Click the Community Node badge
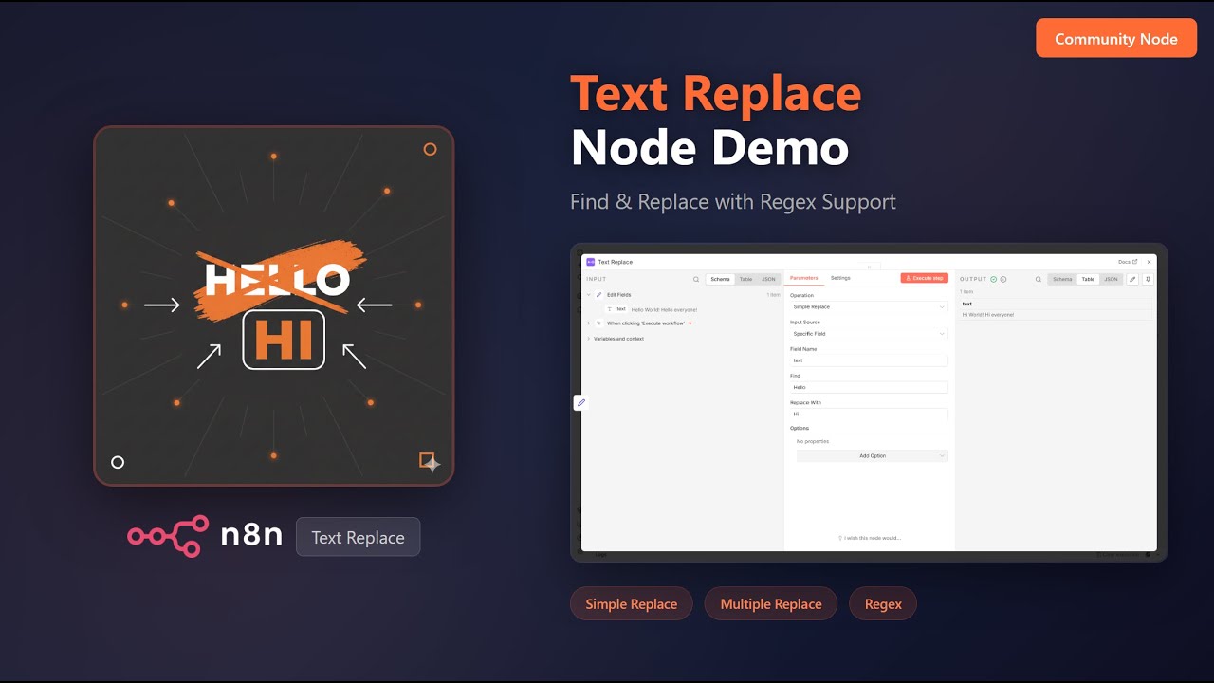This screenshot has height=683, width=1214. click(x=1116, y=39)
